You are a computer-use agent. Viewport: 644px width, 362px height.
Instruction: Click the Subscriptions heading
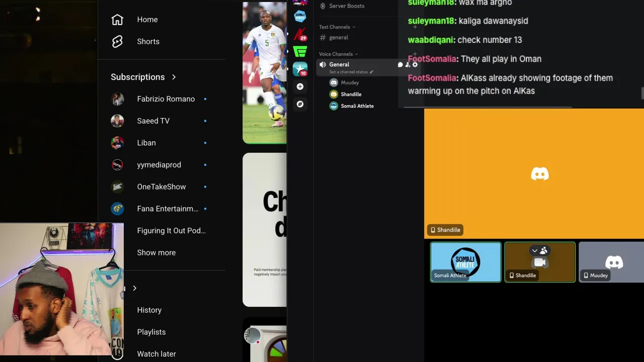coord(138,77)
